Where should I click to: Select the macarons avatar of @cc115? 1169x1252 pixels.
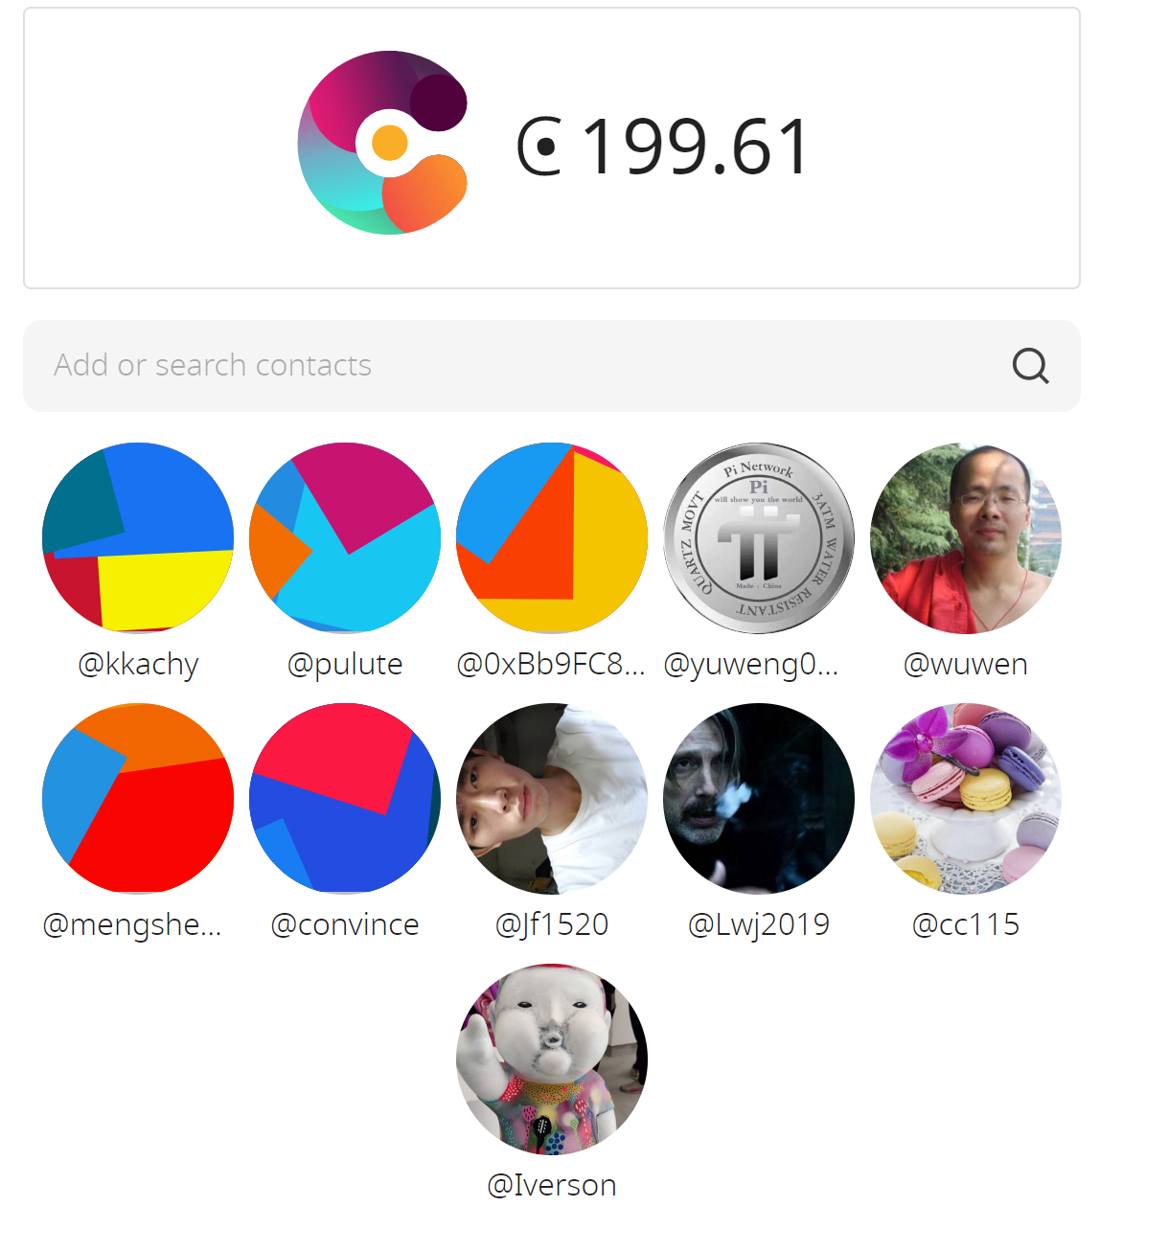pyautogui.click(x=966, y=799)
